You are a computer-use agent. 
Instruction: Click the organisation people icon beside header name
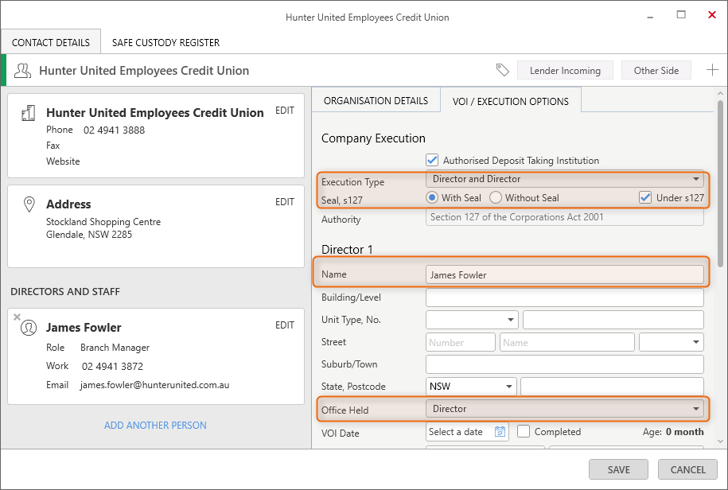22,71
